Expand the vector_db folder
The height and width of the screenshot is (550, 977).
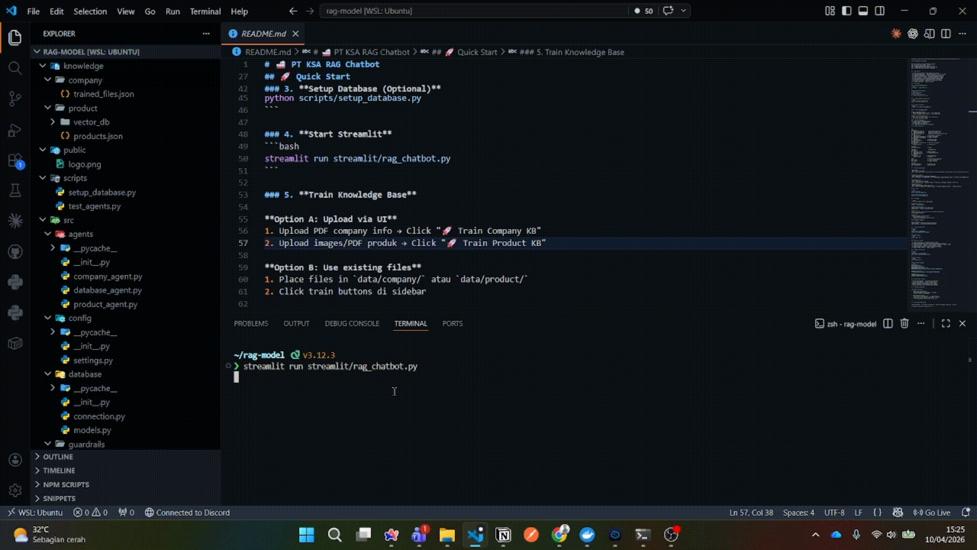[x=91, y=122]
